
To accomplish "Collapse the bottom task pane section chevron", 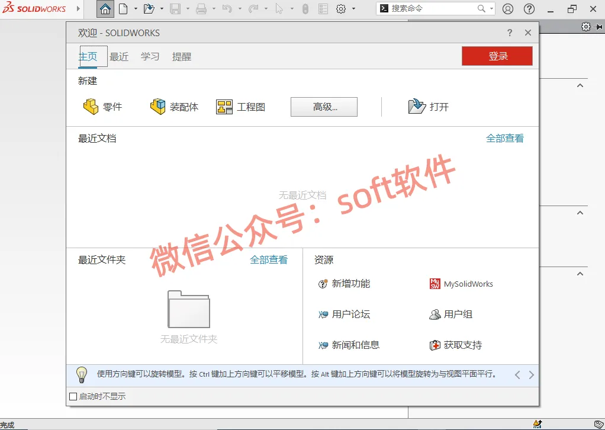I will pyautogui.click(x=580, y=274).
